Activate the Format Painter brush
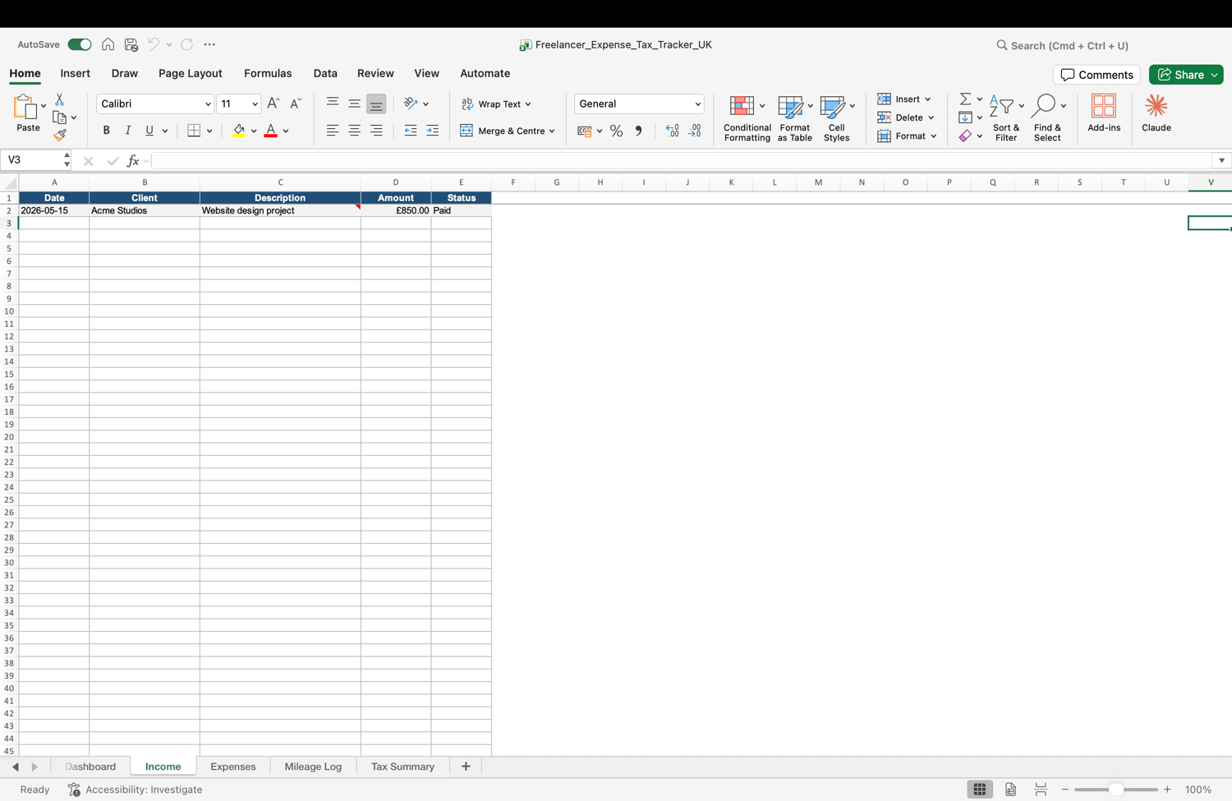Screen dimensions: 1232x801 coord(59,136)
